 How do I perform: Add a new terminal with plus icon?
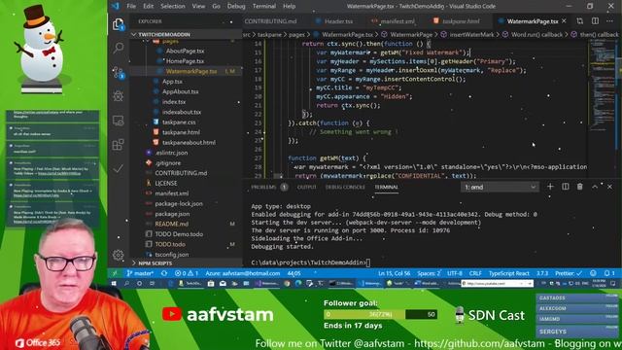tap(550, 187)
